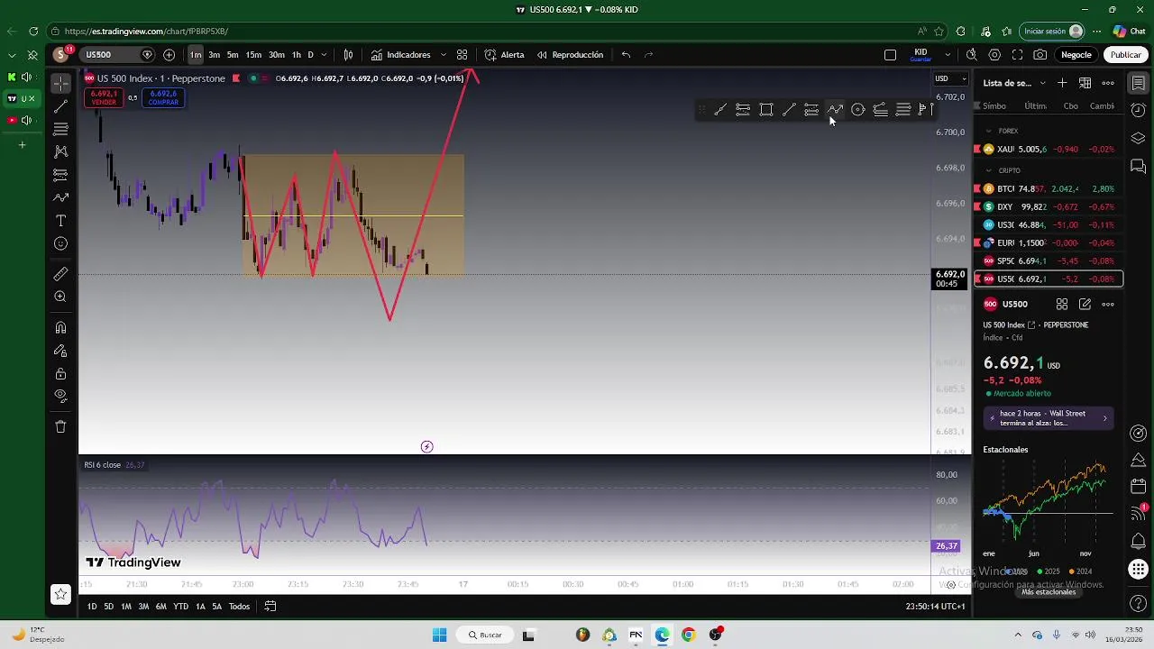Click the compare or add symbol plus button
This screenshot has height=649, width=1154.
pos(169,55)
